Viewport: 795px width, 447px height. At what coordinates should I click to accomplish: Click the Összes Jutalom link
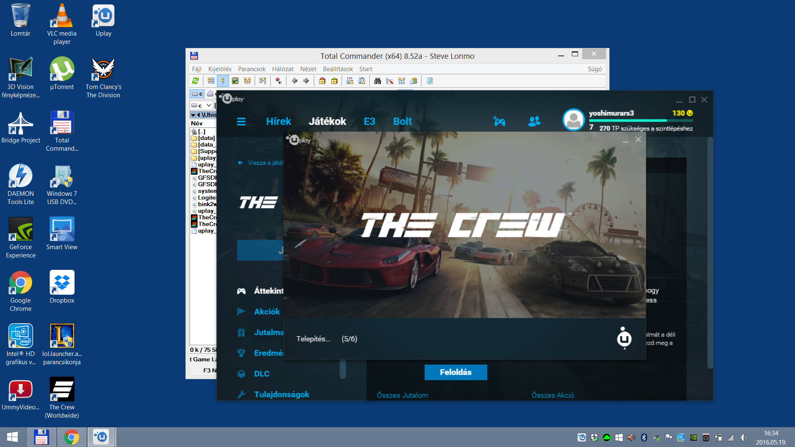click(x=402, y=395)
